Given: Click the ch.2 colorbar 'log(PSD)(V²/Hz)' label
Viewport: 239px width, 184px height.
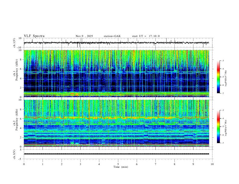Looking at the screenshot, I should pyautogui.click(x=226, y=128).
